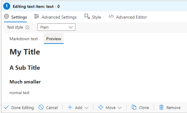Click the Settings gear icon
The image size is (187, 113).
(6, 16)
